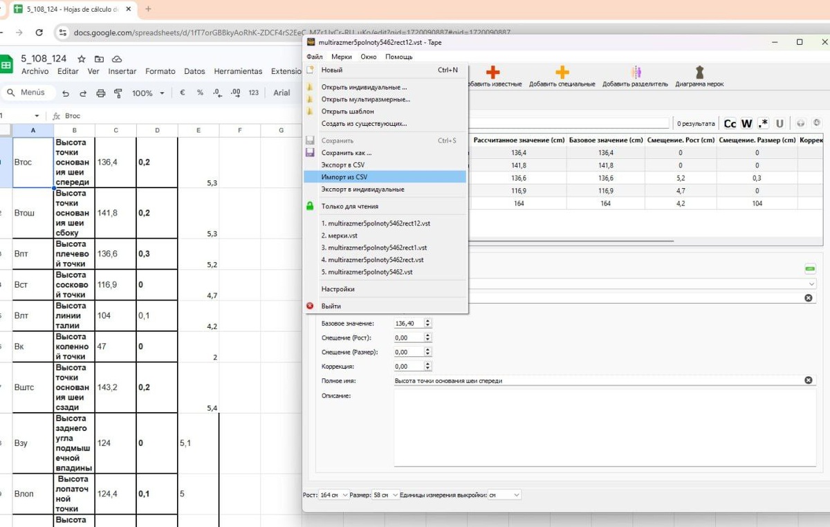Click Выйти in the Файл menu
The height and width of the screenshot is (527, 830).
[385, 306]
